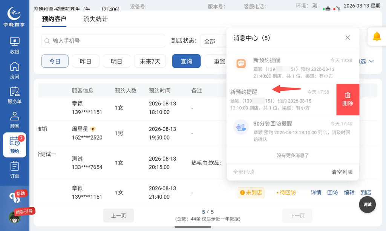The height and width of the screenshot is (231, 386).
Task: Click the 19:38 新预约提醒 chat icon
Action: coord(241,64)
